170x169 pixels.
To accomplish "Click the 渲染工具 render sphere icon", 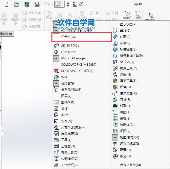I will (x=115, y=81).
